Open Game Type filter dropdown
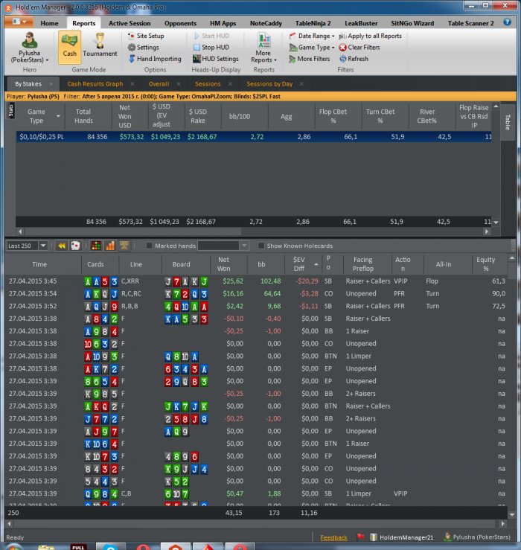 (x=311, y=48)
